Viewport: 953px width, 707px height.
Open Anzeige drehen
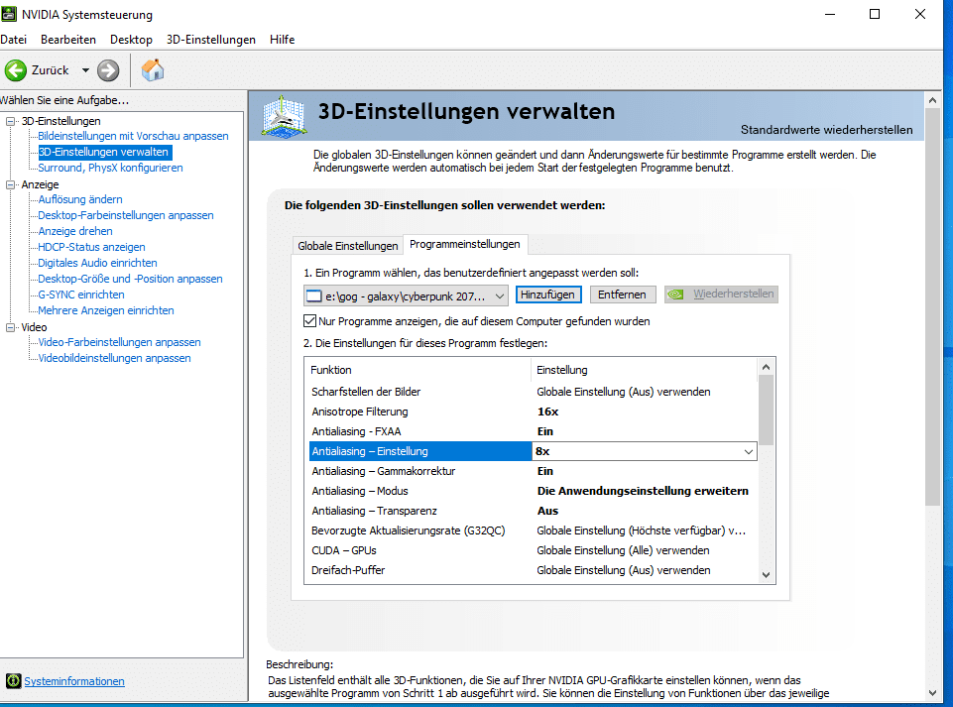pyautogui.click(x=75, y=231)
